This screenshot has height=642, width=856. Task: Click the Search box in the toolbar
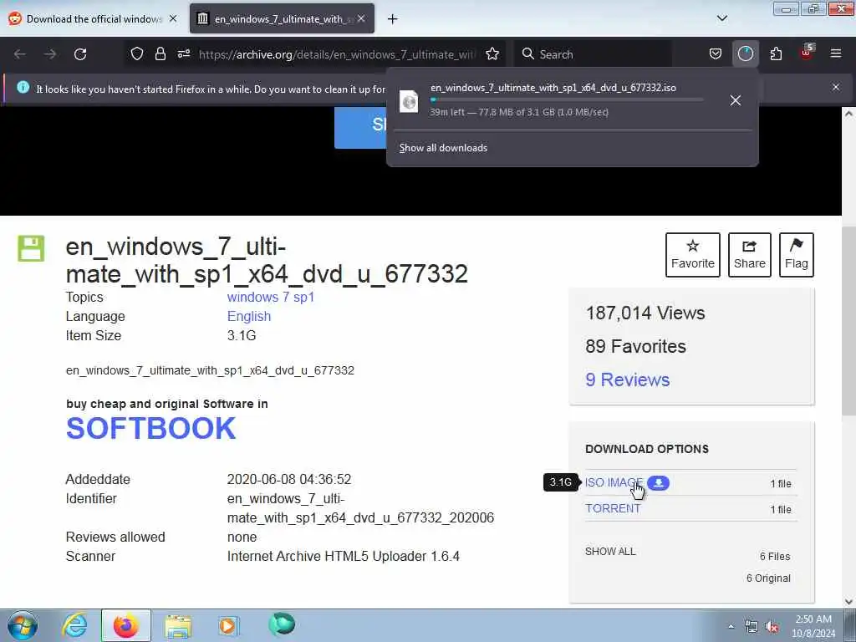[593, 54]
